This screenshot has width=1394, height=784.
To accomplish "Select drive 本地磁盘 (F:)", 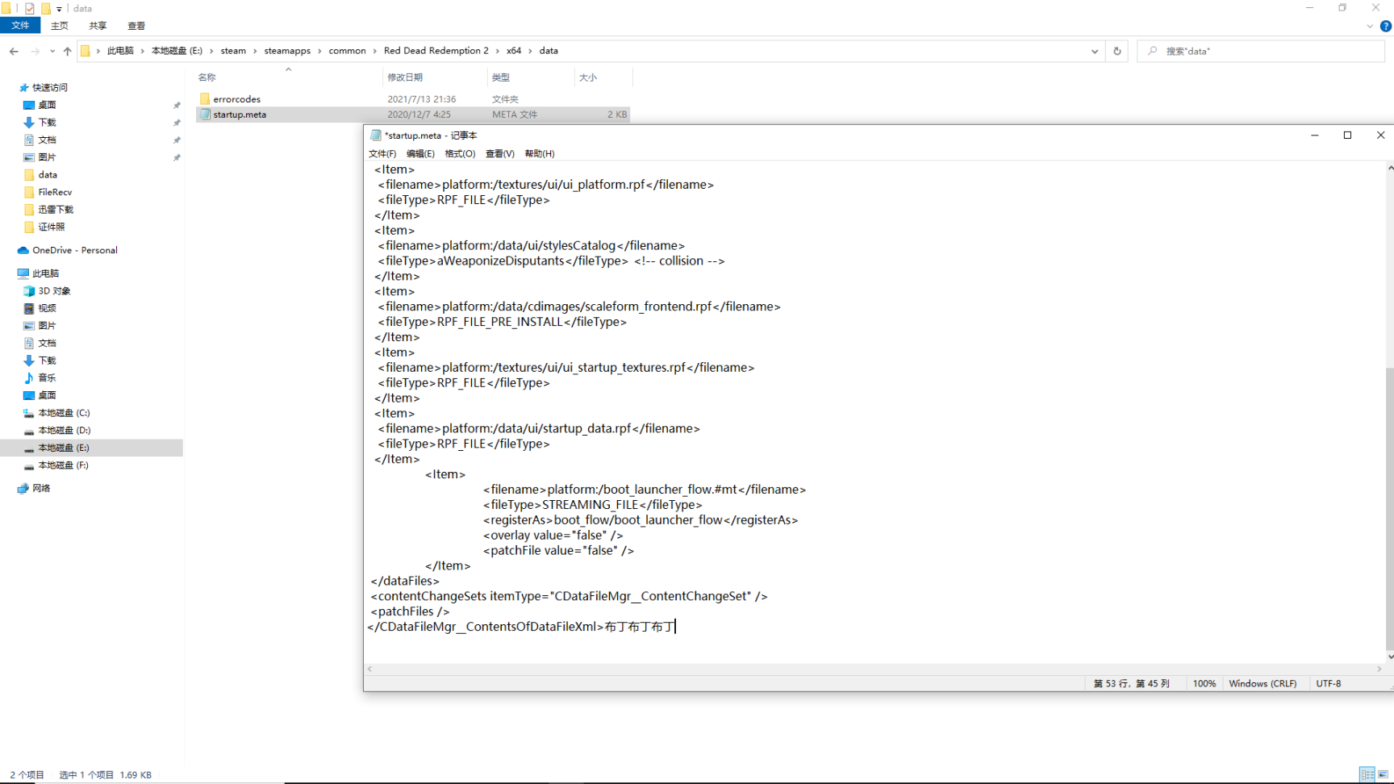I will coord(64,465).
